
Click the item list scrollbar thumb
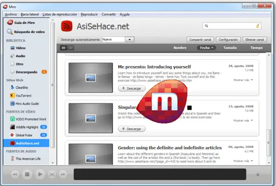[269, 142]
